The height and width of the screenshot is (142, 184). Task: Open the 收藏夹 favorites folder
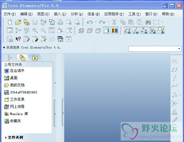[x=12, y=121]
